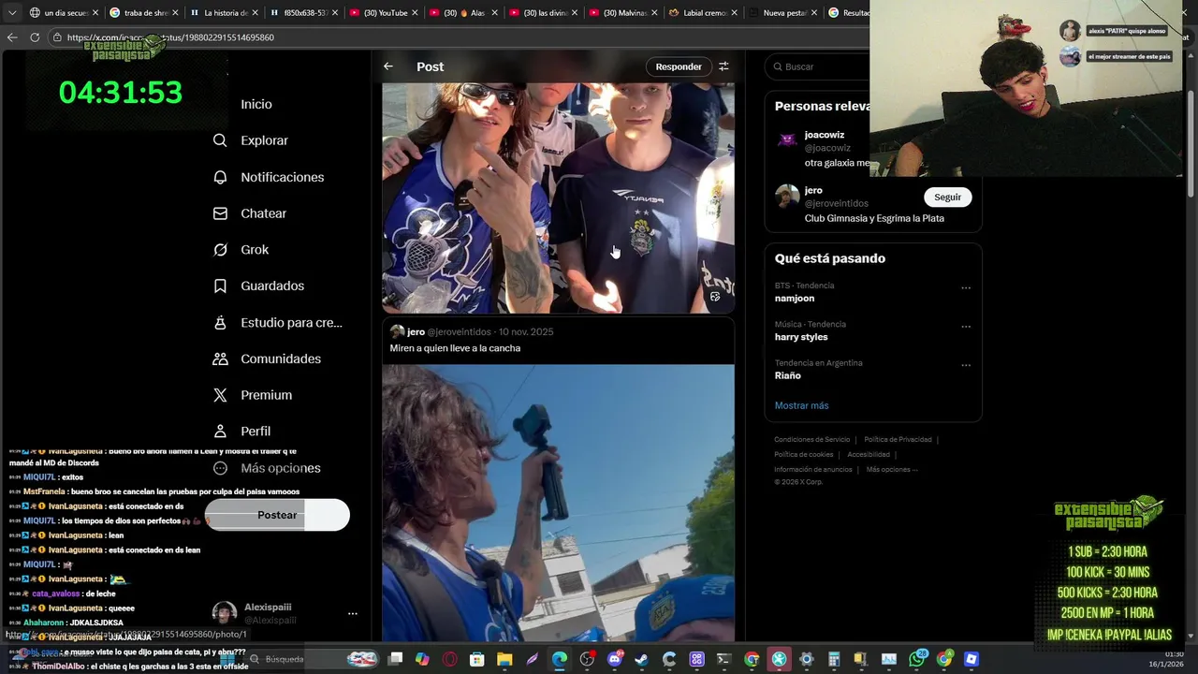1198x674 pixels.
Task: Expand the browser tab list chevron
Action: 12,12
